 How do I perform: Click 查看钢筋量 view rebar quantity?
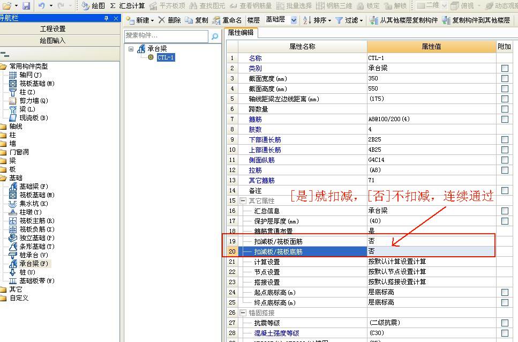click(x=251, y=5)
